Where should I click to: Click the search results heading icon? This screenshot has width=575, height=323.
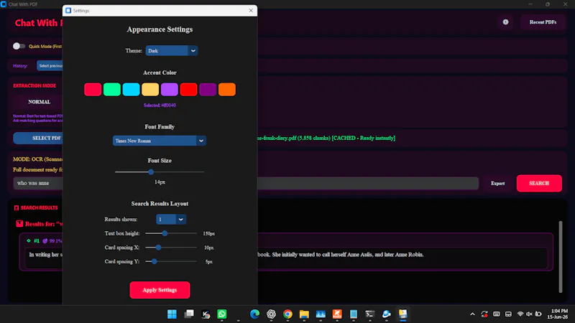[x=17, y=207]
